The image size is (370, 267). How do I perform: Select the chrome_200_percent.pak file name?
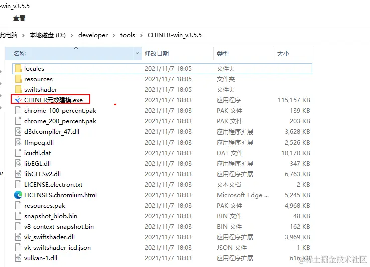click(x=60, y=121)
